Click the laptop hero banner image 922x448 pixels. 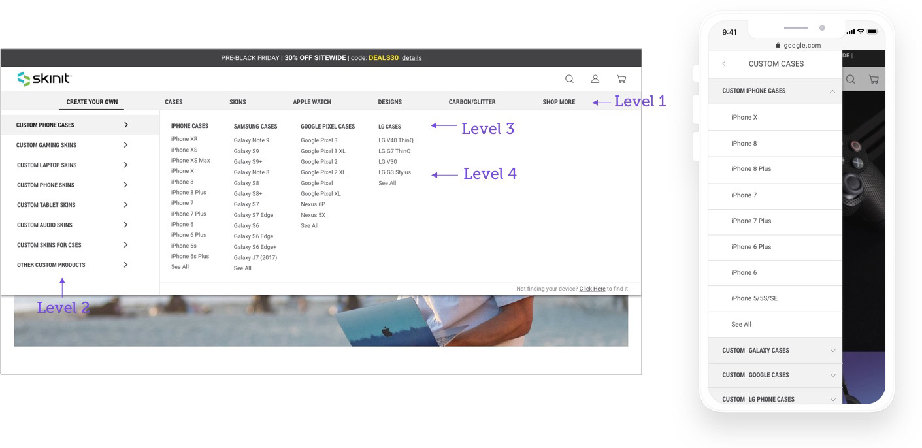321,321
